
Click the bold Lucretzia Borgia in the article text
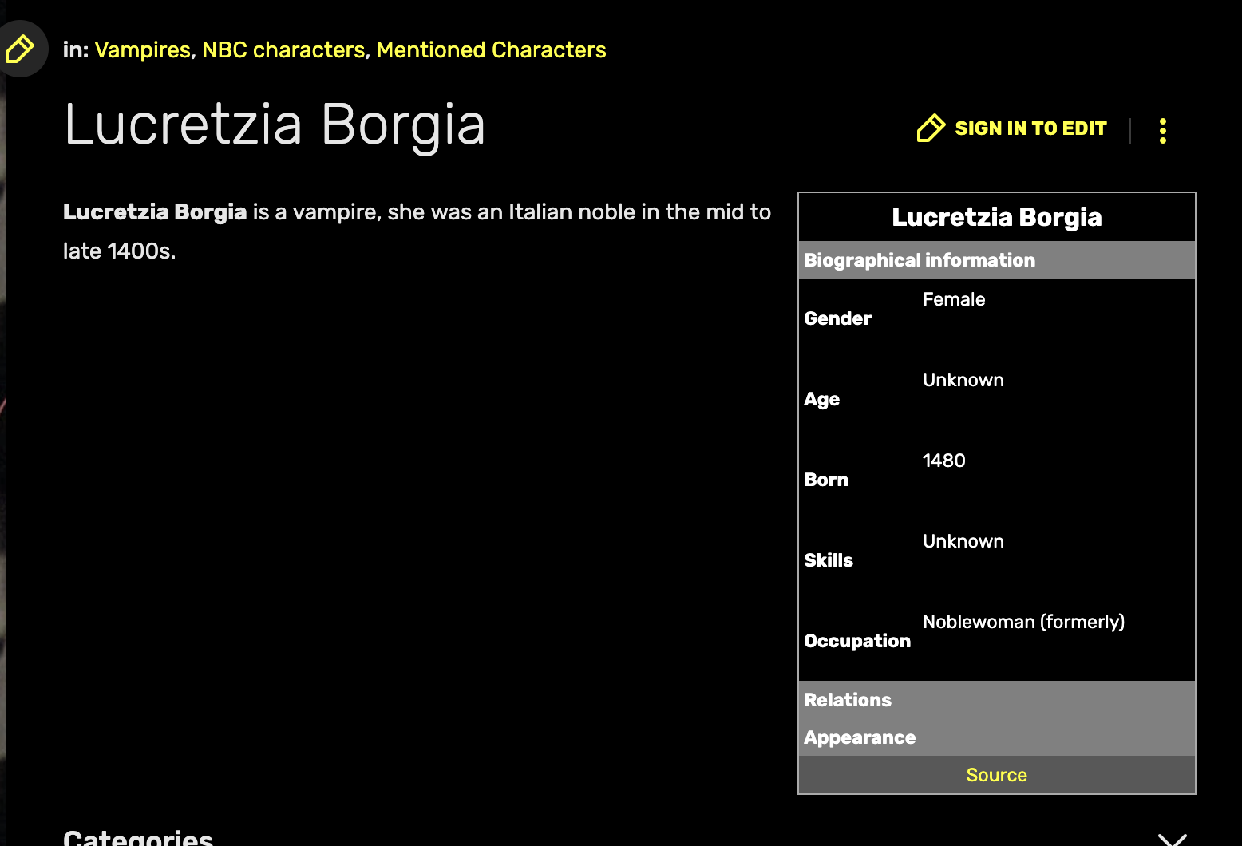point(155,212)
